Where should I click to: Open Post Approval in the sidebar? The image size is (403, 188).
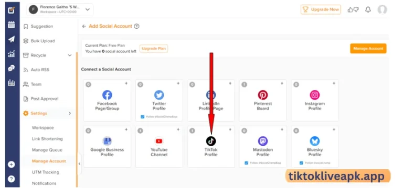(x=45, y=99)
